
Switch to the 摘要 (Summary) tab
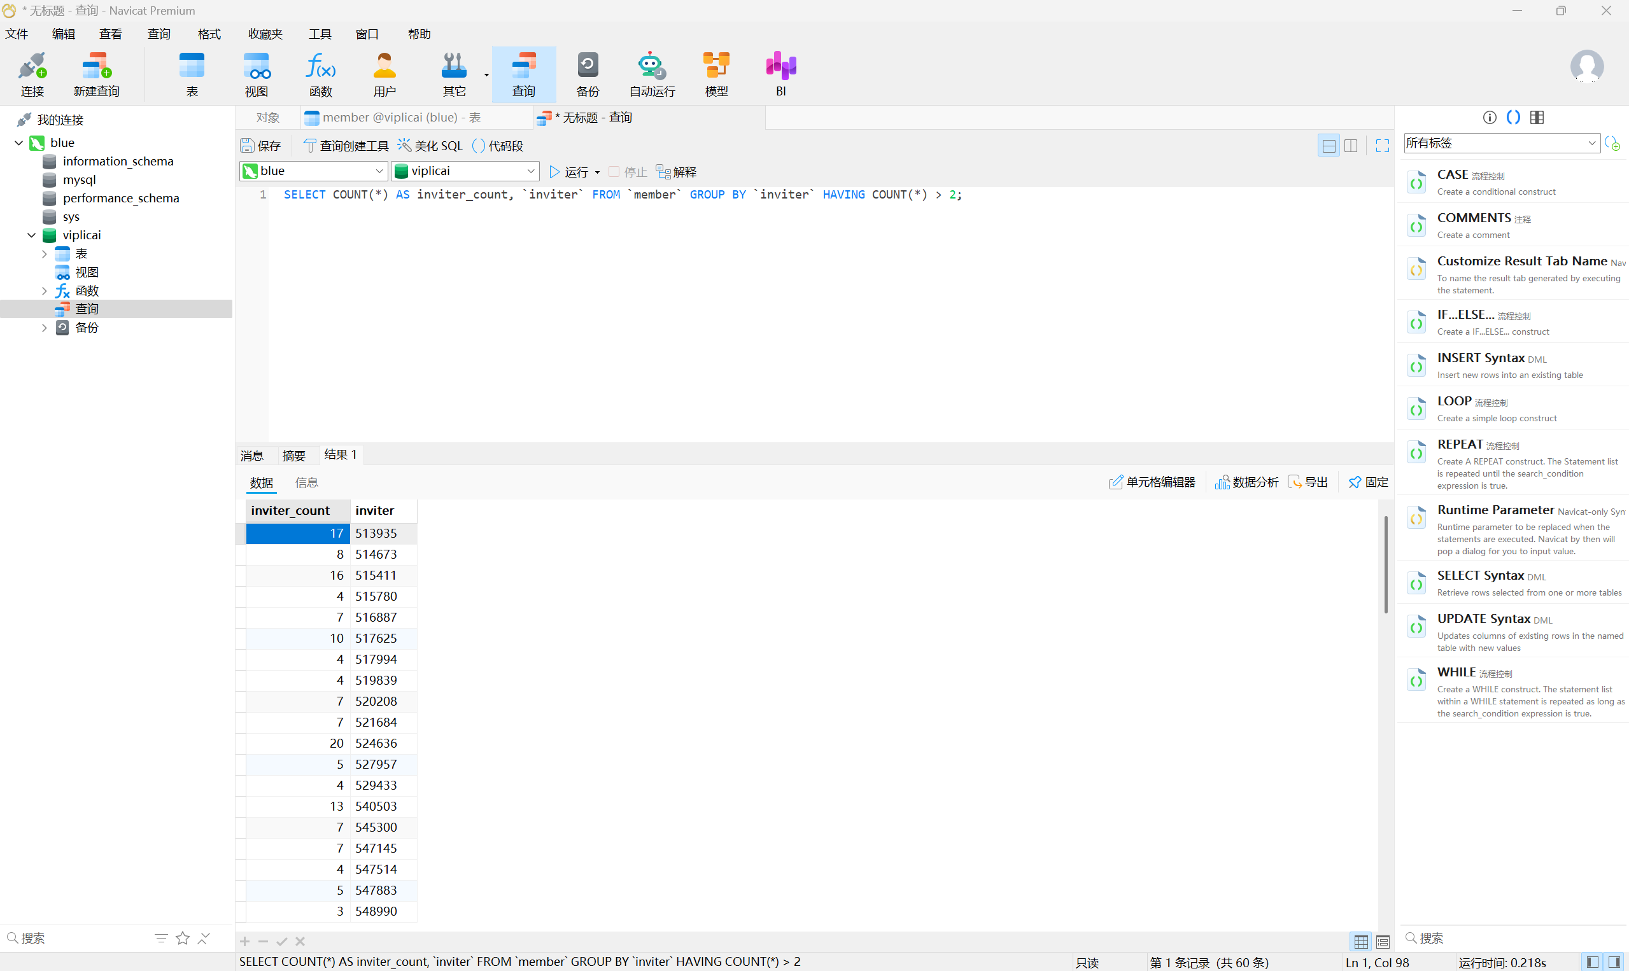294,456
